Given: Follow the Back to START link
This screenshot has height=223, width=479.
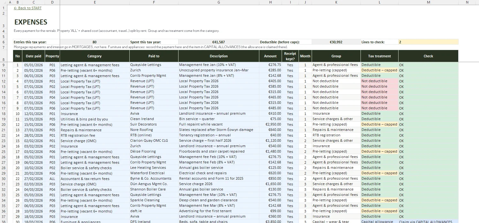Looking at the screenshot, I should 28,8.
